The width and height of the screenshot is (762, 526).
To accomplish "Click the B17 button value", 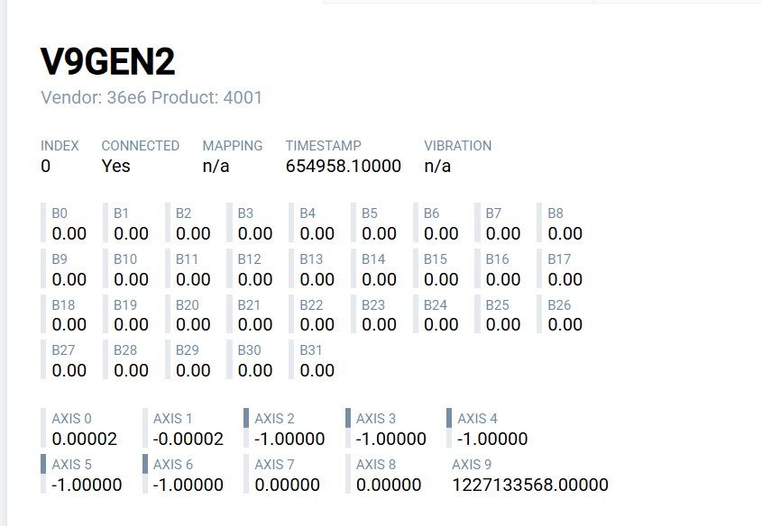I will (565, 279).
